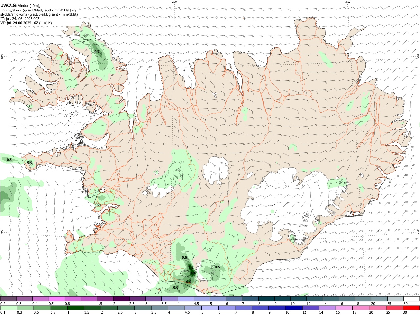The image size is (420, 315).
Task: Click the pale green 0.1 rain legend swatch
Action: click(x=9, y=308)
